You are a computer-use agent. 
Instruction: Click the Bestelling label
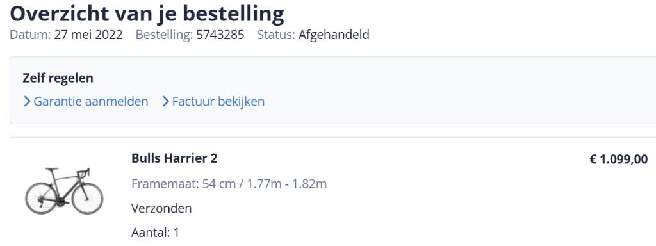(165, 35)
